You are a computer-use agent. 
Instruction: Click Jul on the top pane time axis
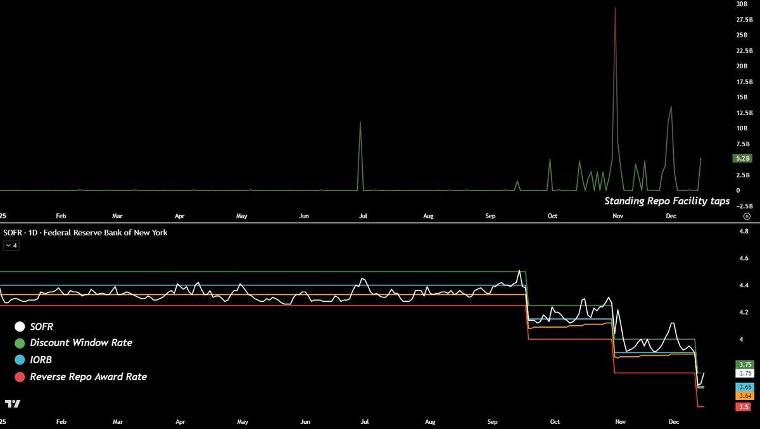tap(364, 216)
